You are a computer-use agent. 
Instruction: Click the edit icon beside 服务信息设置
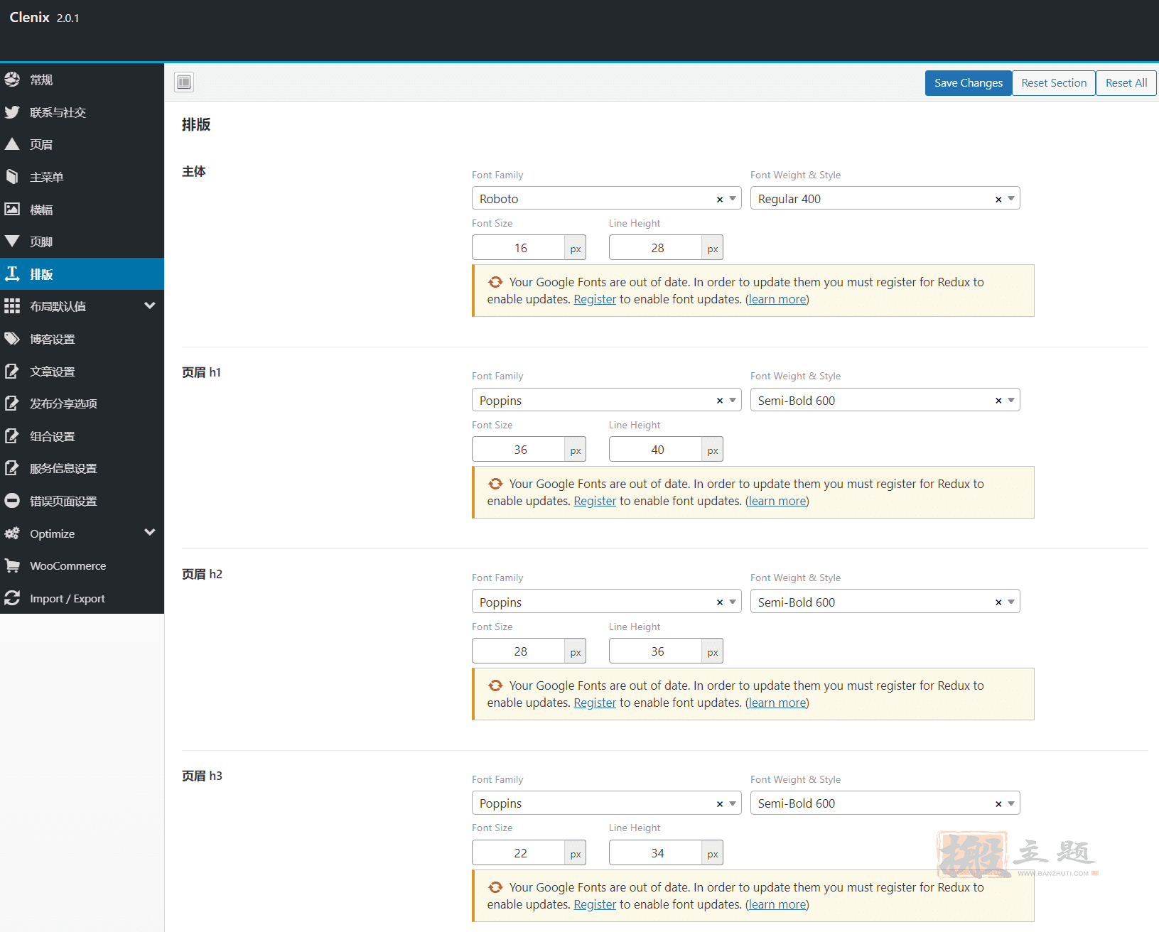coord(12,467)
